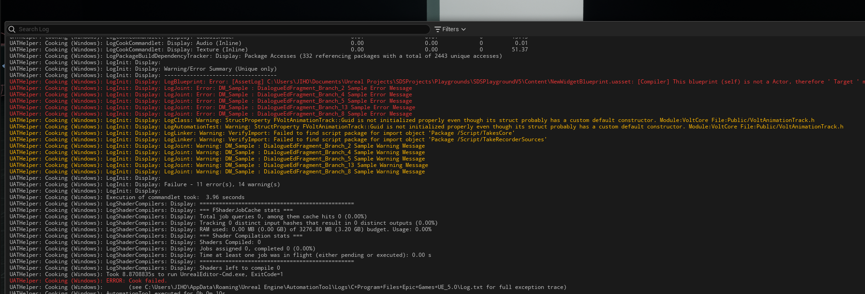865x294 pixels.
Task: Click the light gray panel above the log
Action: pos(511,10)
